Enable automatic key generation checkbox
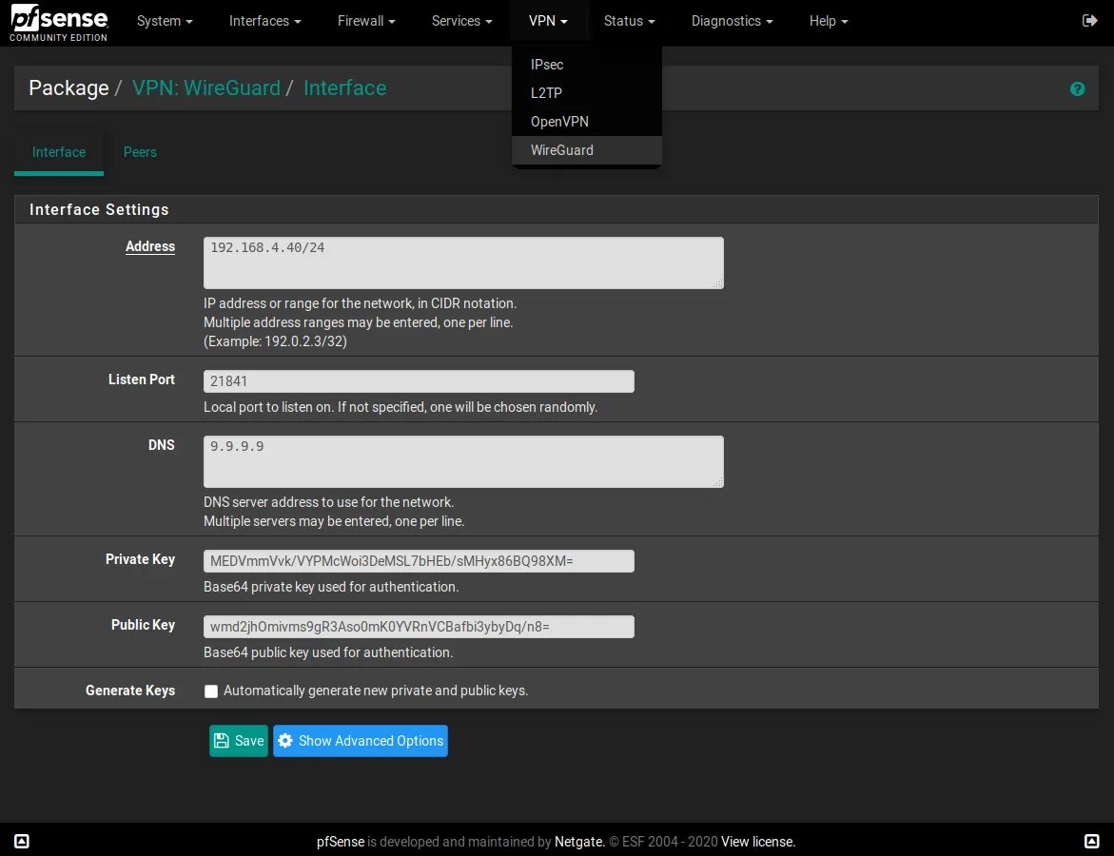The height and width of the screenshot is (856, 1114). tap(211, 691)
